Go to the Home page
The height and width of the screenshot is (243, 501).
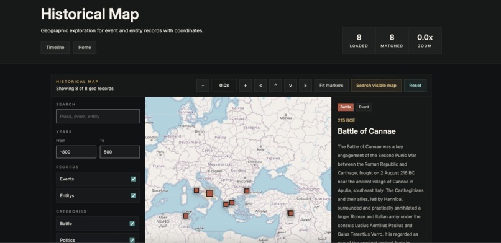coord(85,48)
